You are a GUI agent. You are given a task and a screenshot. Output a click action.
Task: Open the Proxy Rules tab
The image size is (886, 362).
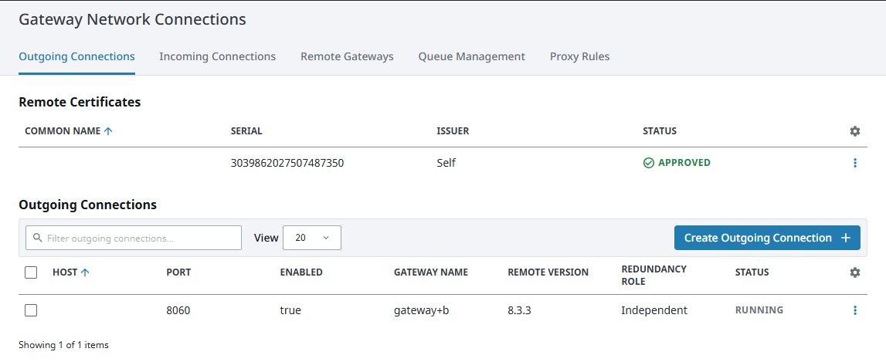point(580,56)
